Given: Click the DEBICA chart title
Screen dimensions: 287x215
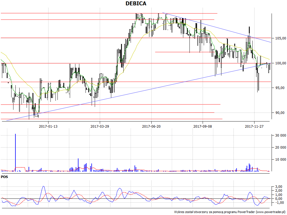Looking at the screenshot, I should tap(136, 3).
